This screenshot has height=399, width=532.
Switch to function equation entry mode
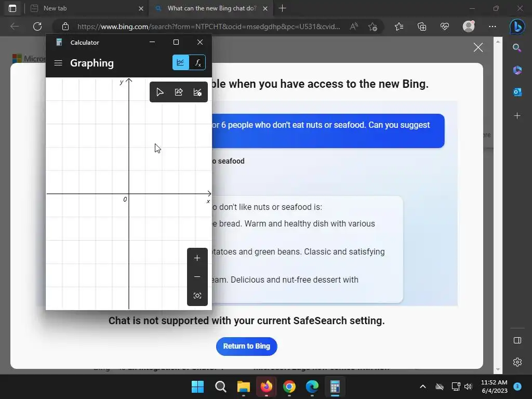click(x=197, y=63)
